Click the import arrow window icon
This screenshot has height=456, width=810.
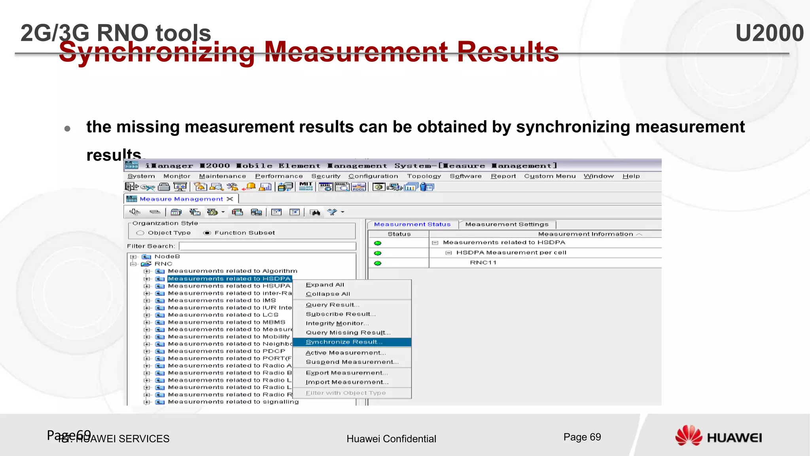click(x=295, y=212)
